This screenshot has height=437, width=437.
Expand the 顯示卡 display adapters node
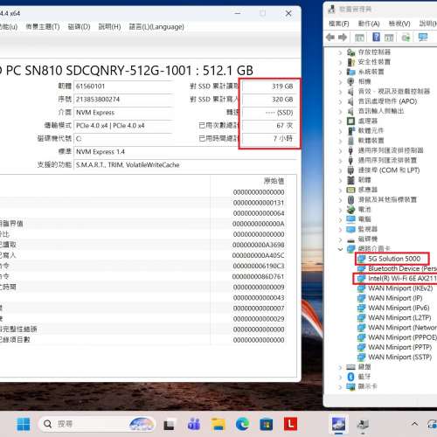(x=340, y=387)
